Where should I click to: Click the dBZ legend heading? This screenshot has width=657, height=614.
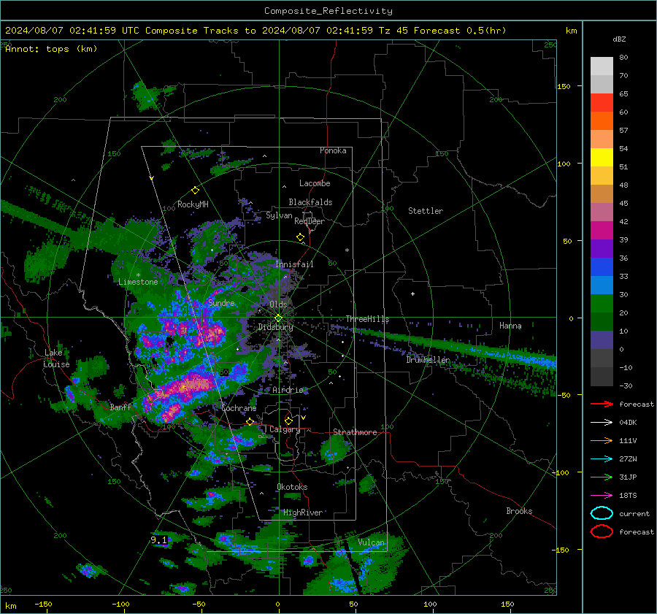click(x=619, y=39)
